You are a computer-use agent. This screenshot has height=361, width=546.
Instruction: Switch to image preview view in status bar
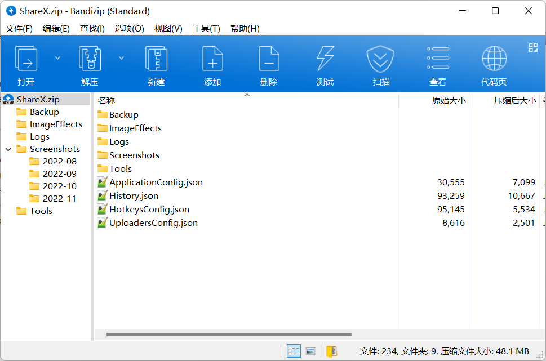pos(310,351)
